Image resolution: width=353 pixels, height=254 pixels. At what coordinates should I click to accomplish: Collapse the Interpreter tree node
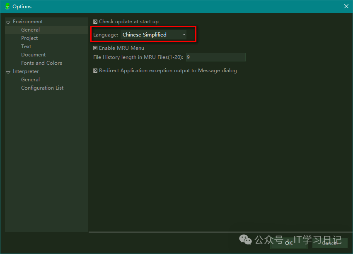[x=8, y=72]
